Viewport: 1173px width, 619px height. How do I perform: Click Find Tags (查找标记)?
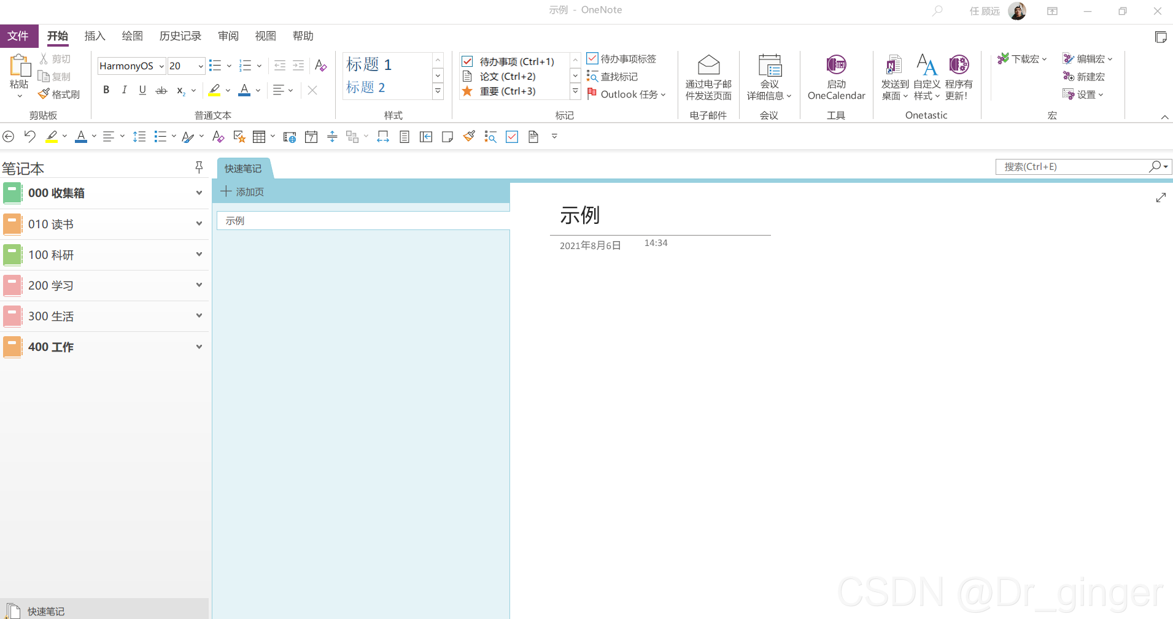(x=613, y=77)
